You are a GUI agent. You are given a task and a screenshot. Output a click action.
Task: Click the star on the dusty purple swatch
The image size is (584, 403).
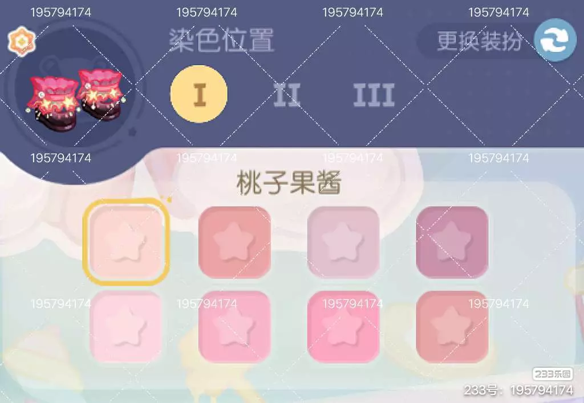pyautogui.click(x=452, y=241)
